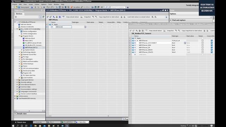This screenshot has height=127, width=226.
Task: Open Device configuration under PLC_1
Action: (30, 31)
